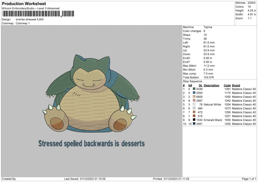Click the navy swatch for code 1242
This screenshot has width=258, height=182.
click(194, 124)
